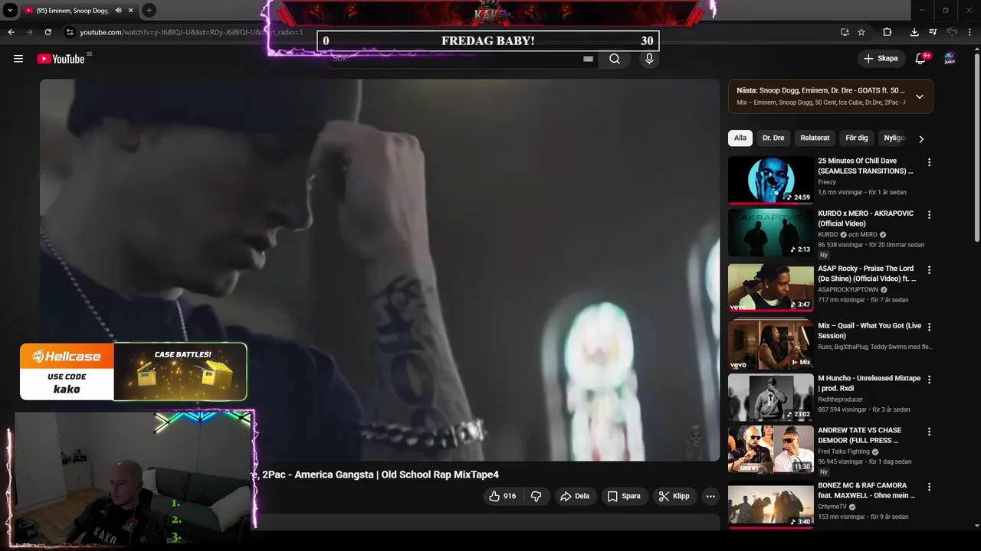Screen dimensions: 981x551
Task: Select the Alla filter chip
Action: click(740, 138)
